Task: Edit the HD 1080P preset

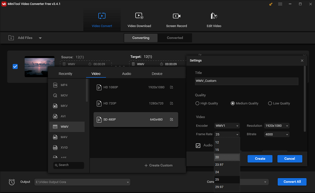Action: [x=171, y=87]
